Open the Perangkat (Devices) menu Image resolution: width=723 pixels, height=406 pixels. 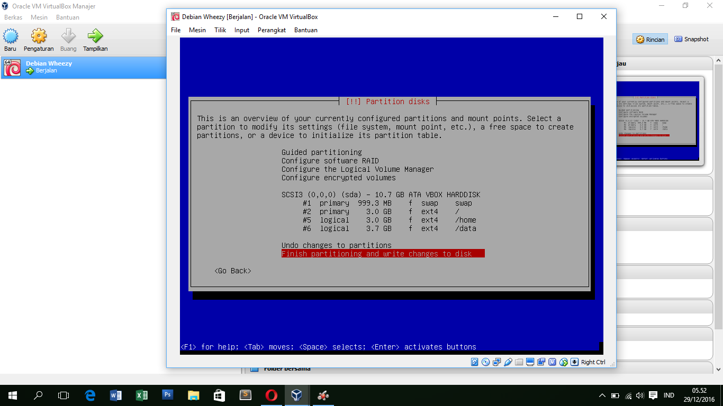(x=272, y=30)
